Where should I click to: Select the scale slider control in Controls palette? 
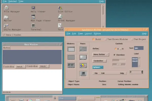[x=119, y=64]
